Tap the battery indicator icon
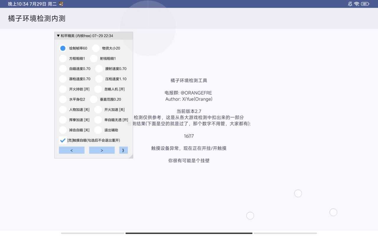 [x=365, y=4]
